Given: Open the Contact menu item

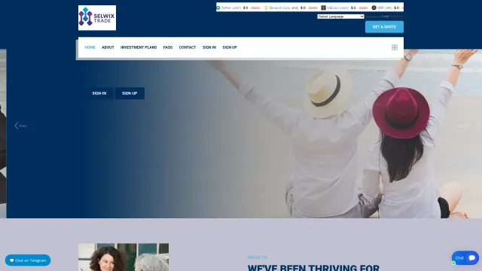Looking at the screenshot, I should click(188, 47).
